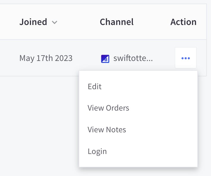211x176 pixels.
Task: Click the sort arrow beside Joined
Action: [x=54, y=22]
